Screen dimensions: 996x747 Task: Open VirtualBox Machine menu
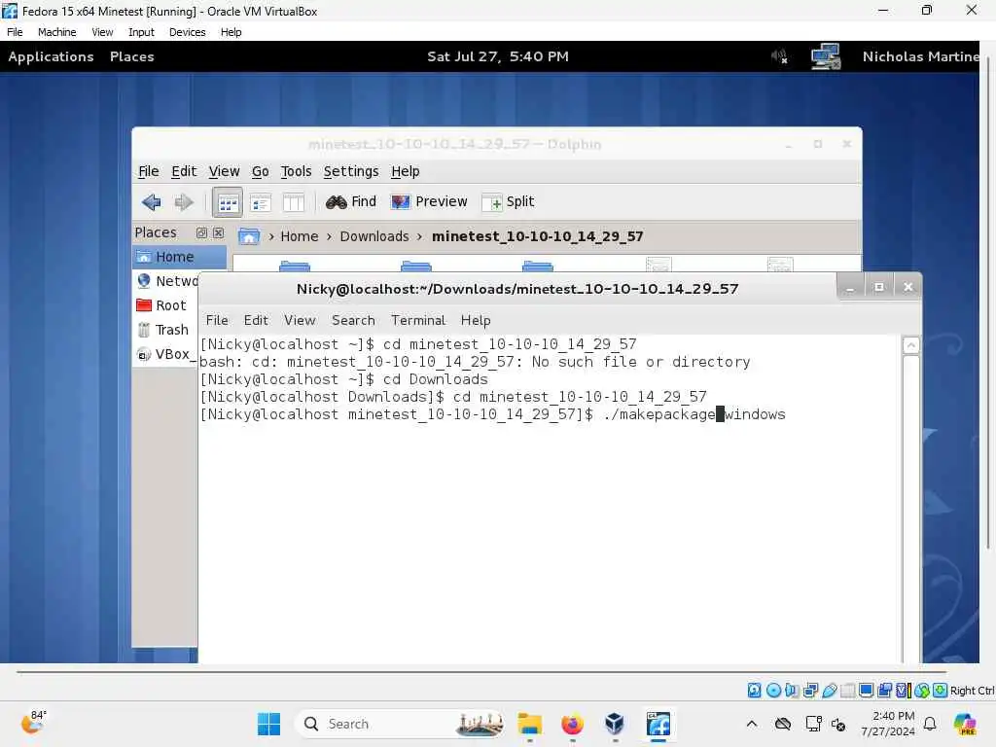click(x=56, y=32)
